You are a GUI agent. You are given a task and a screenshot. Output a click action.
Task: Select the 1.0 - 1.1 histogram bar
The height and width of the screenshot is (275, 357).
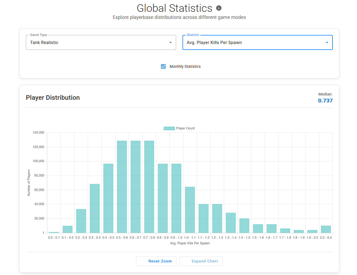point(190,210)
